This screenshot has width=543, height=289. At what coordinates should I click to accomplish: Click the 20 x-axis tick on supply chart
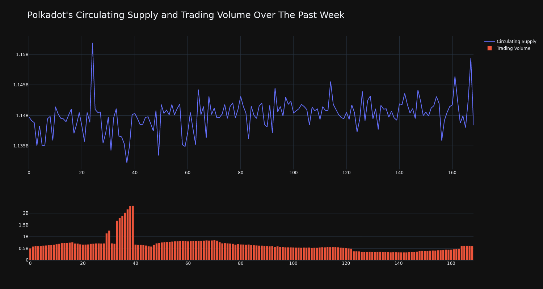point(82,173)
